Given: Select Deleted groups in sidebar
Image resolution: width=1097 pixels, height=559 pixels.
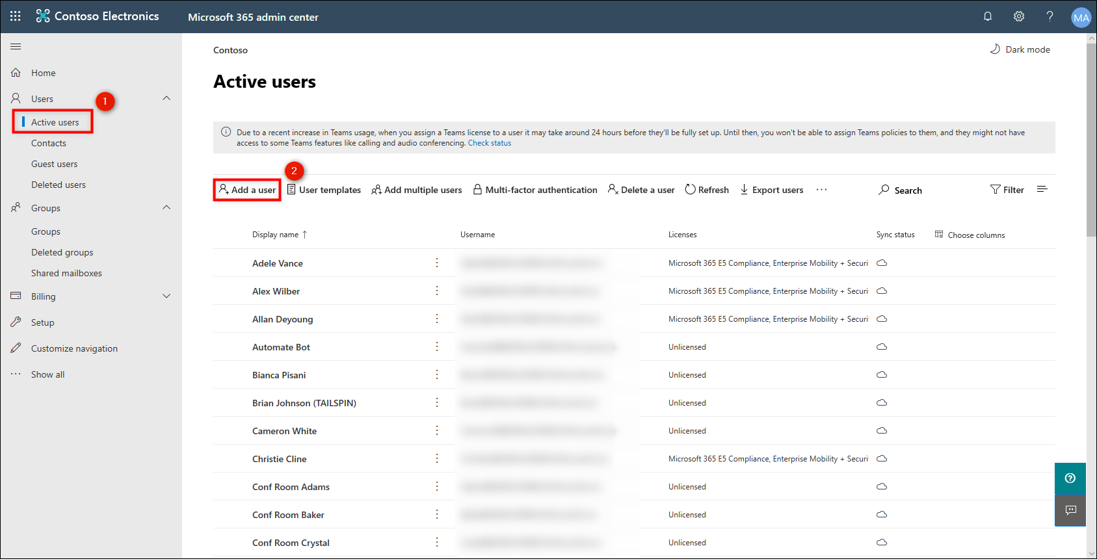Looking at the screenshot, I should (x=62, y=252).
